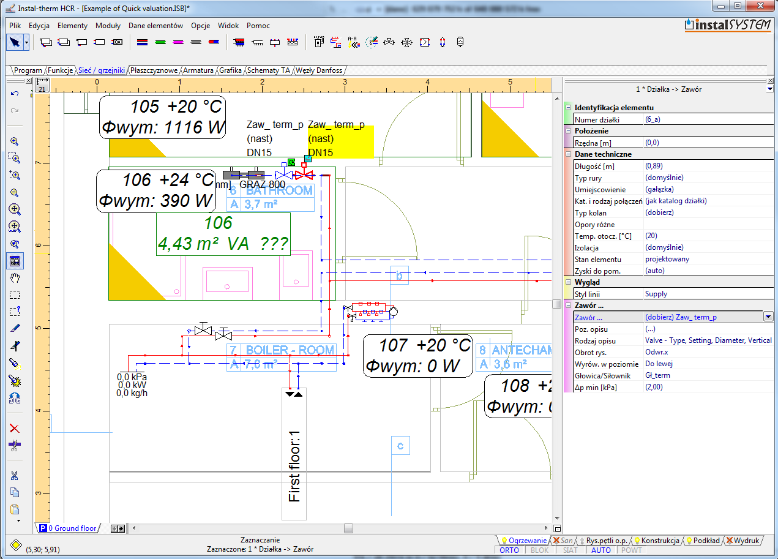Click the 0 Ground floor sheet tab
Viewport: 778px width, 559px height.
tap(72, 528)
